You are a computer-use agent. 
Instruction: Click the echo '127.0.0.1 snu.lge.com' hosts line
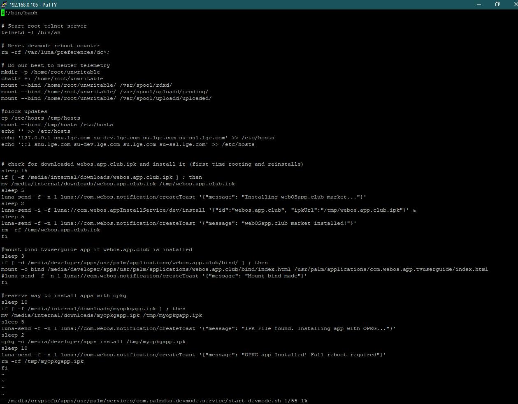pyautogui.click(x=137, y=138)
